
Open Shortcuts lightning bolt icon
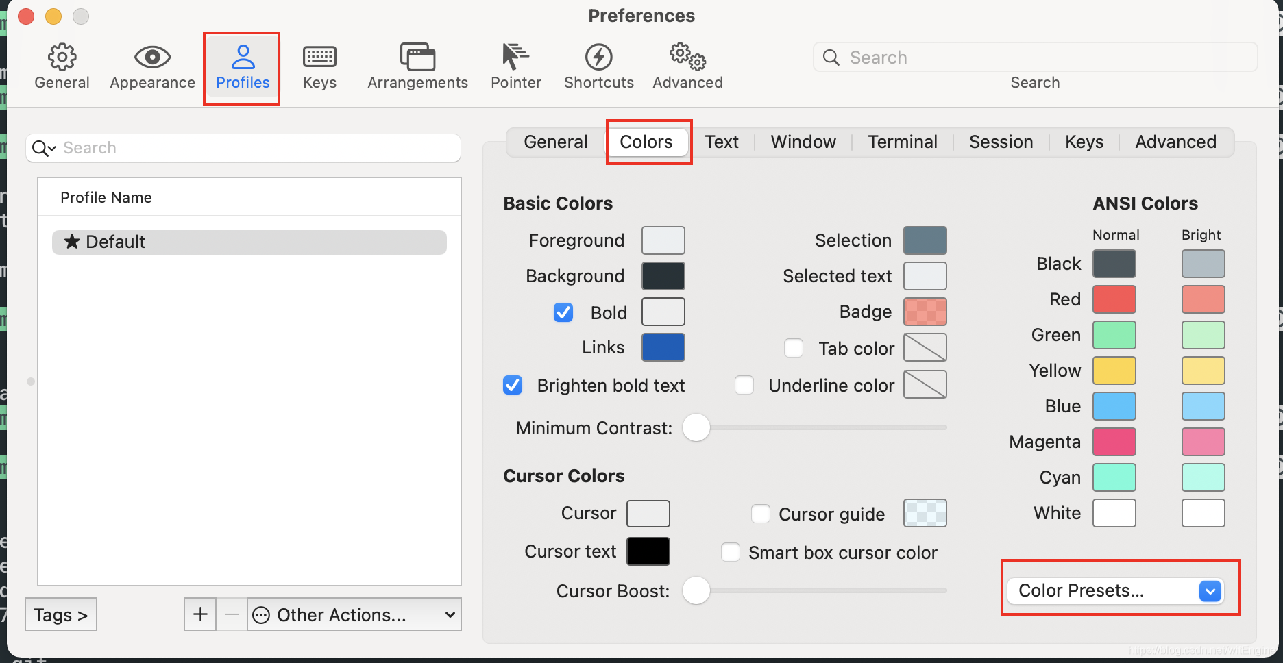point(598,57)
